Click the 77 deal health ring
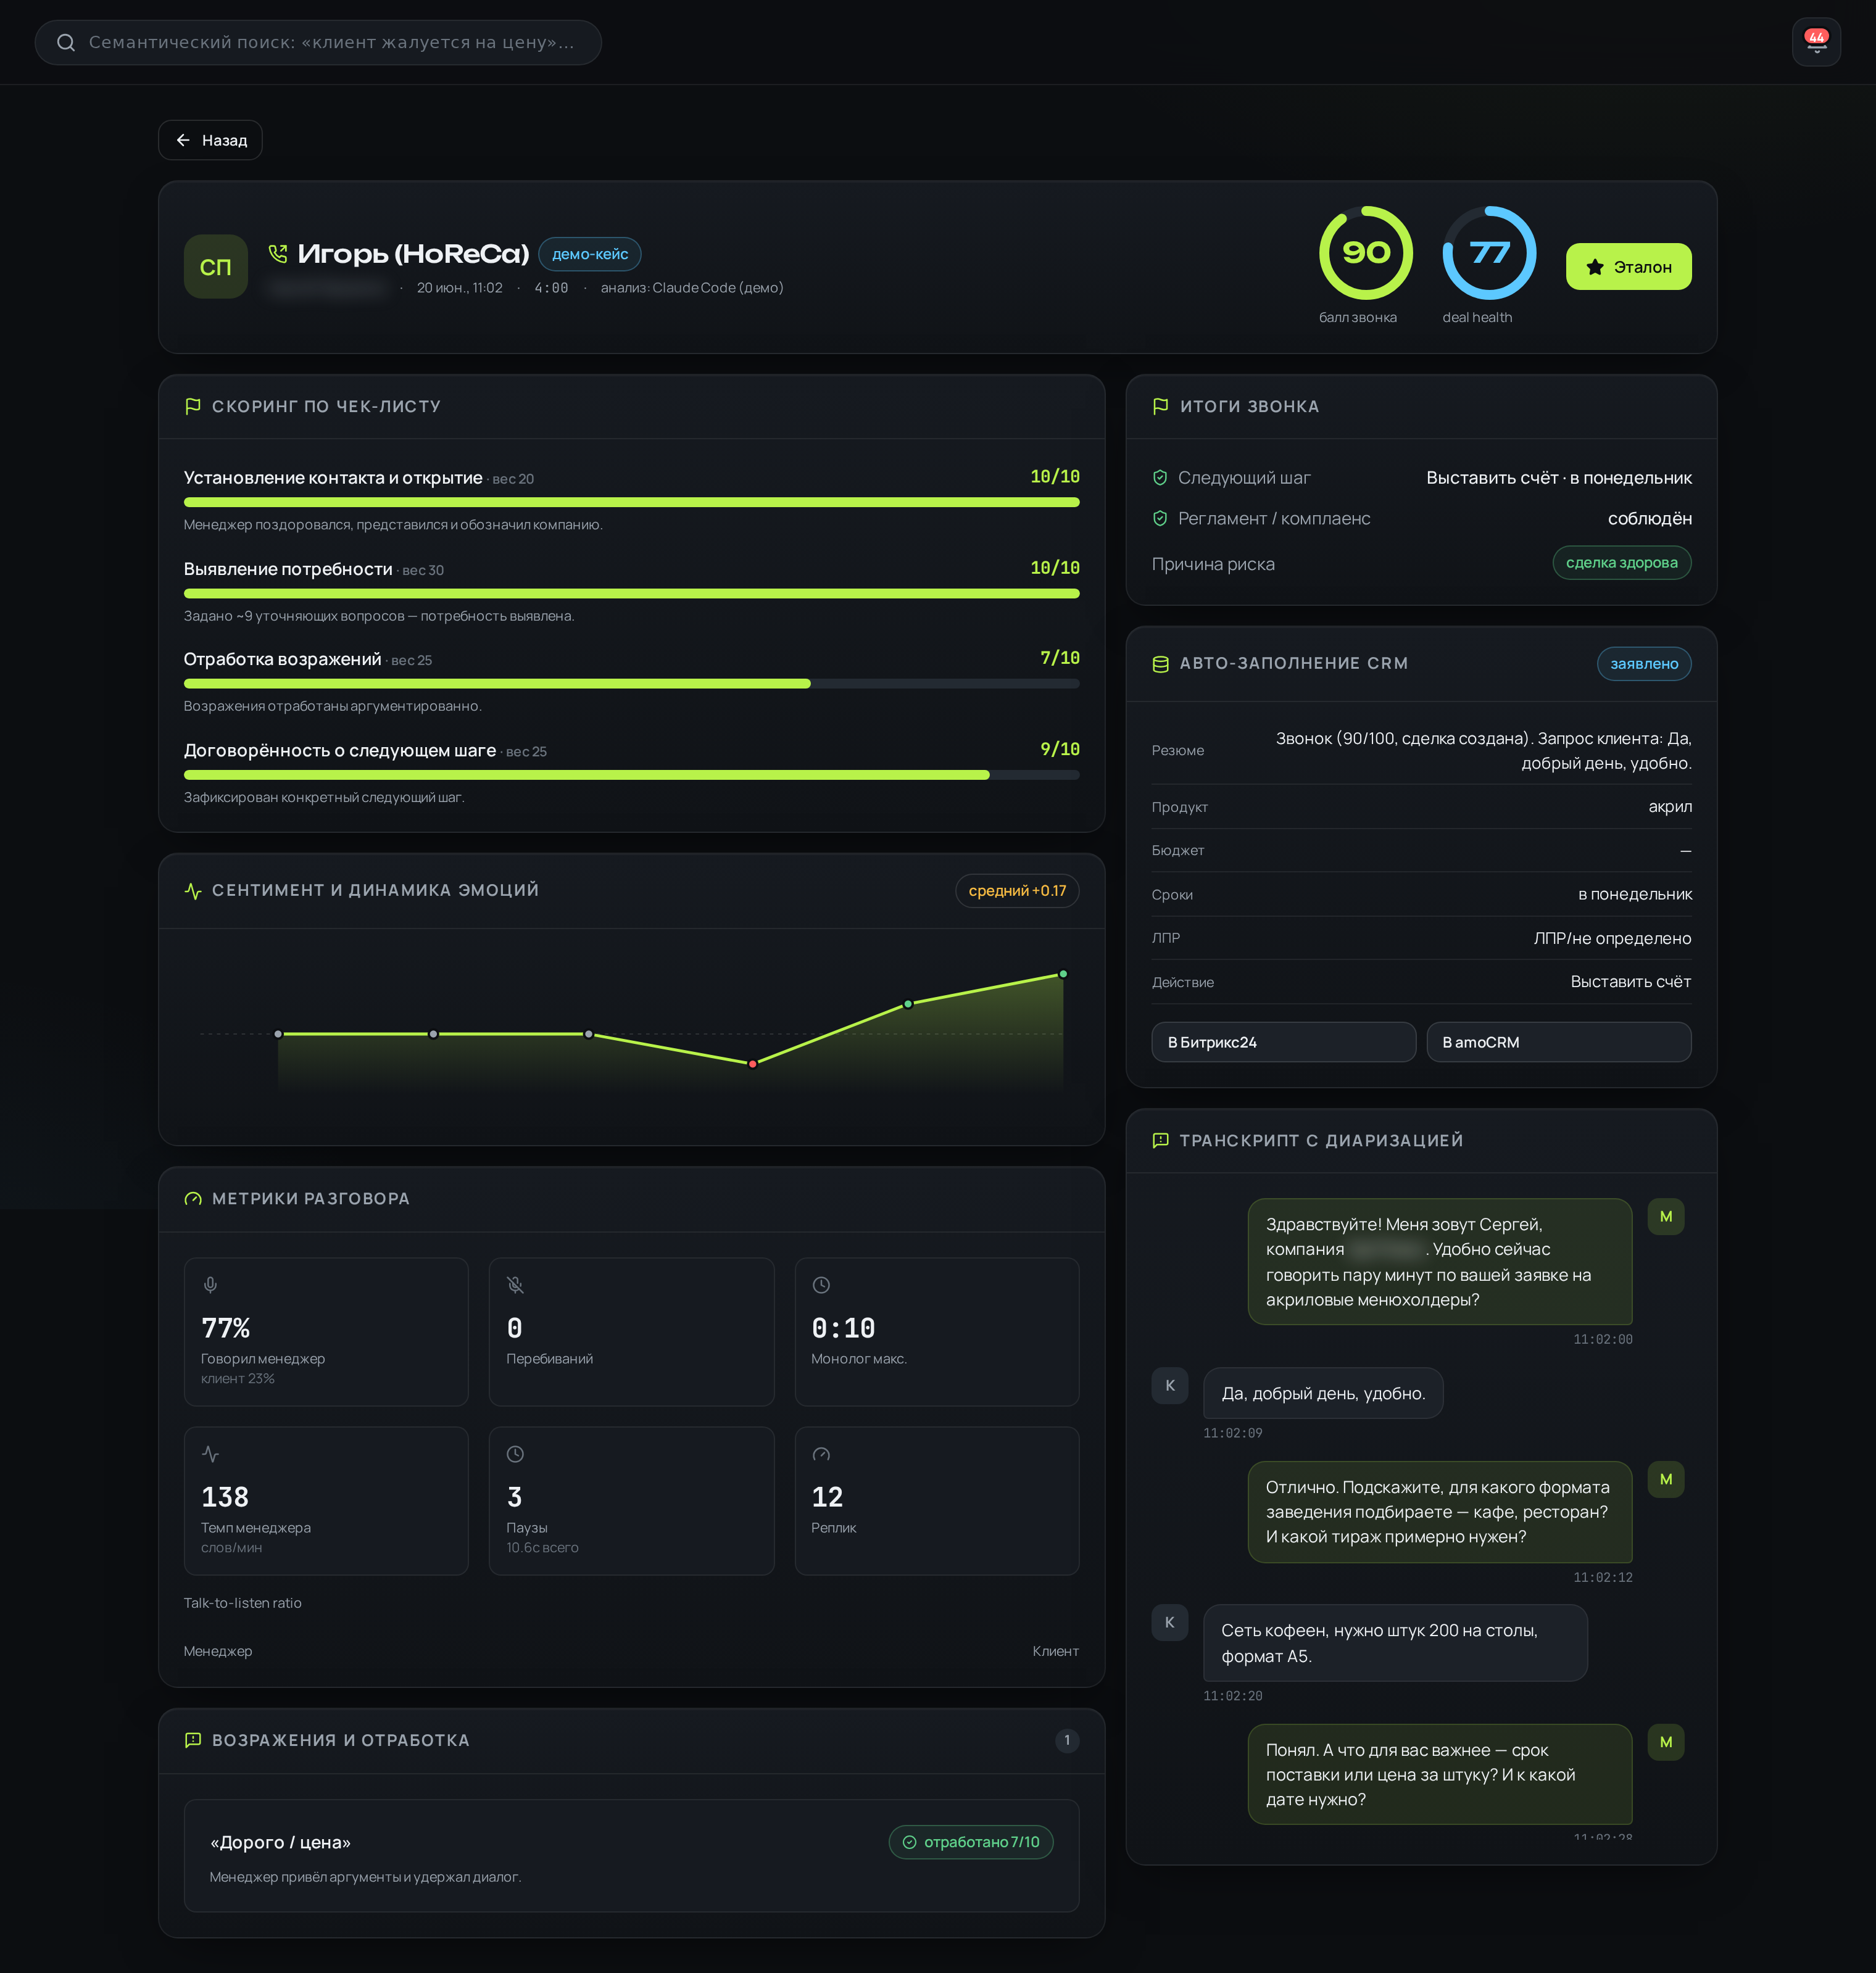This screenshot has height=1973, width=1876. tap(1489, 253)
